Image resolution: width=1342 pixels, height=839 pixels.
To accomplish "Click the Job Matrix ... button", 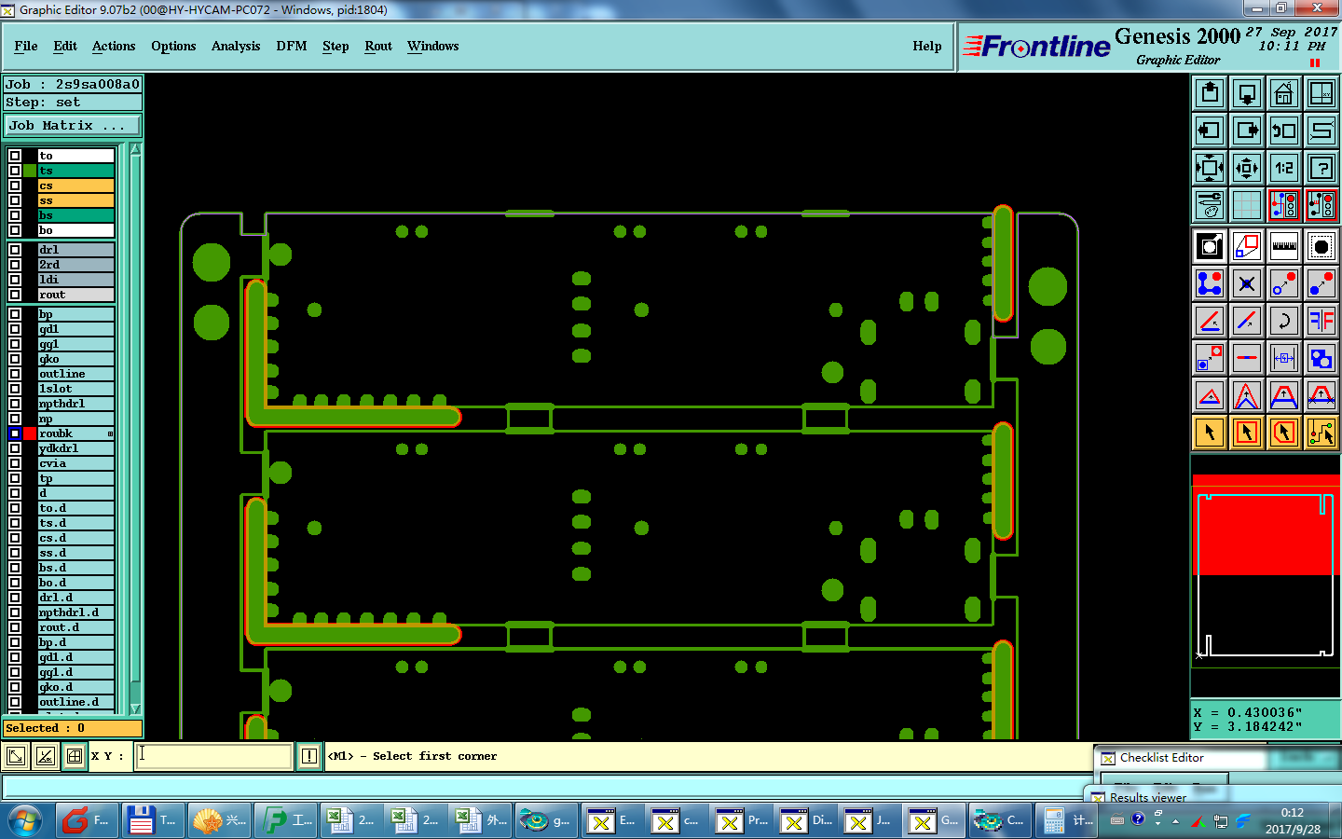I will (x=73, y=125).
